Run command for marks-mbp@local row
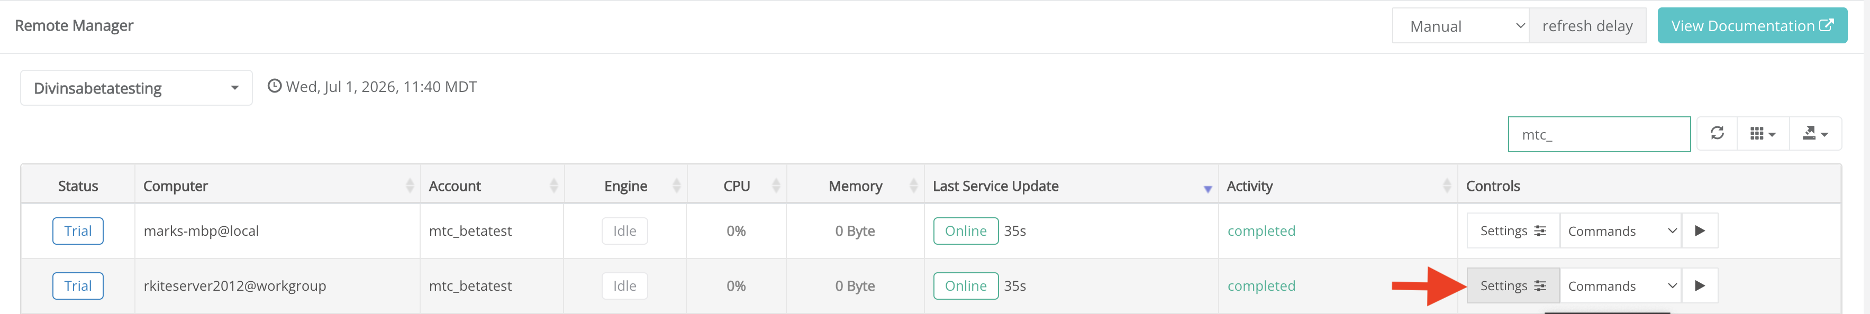1870x314 pixels. pyautogui.click(x=1700, y=230)
